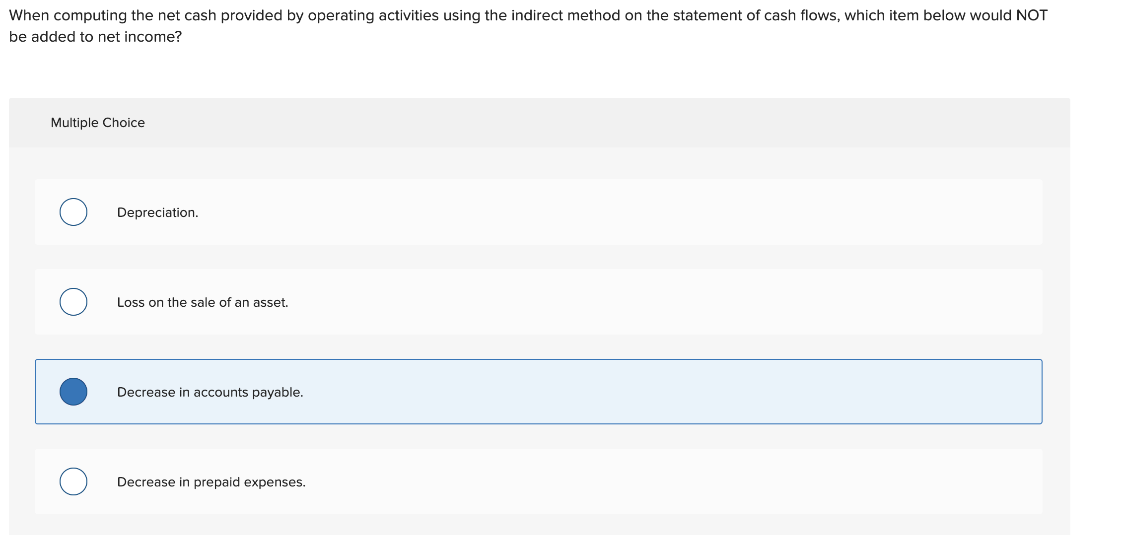Image resolution: width=1122 pixels, height=549 pixels.
Task: Click the Depreciation answer text
Action: point(158,212)
